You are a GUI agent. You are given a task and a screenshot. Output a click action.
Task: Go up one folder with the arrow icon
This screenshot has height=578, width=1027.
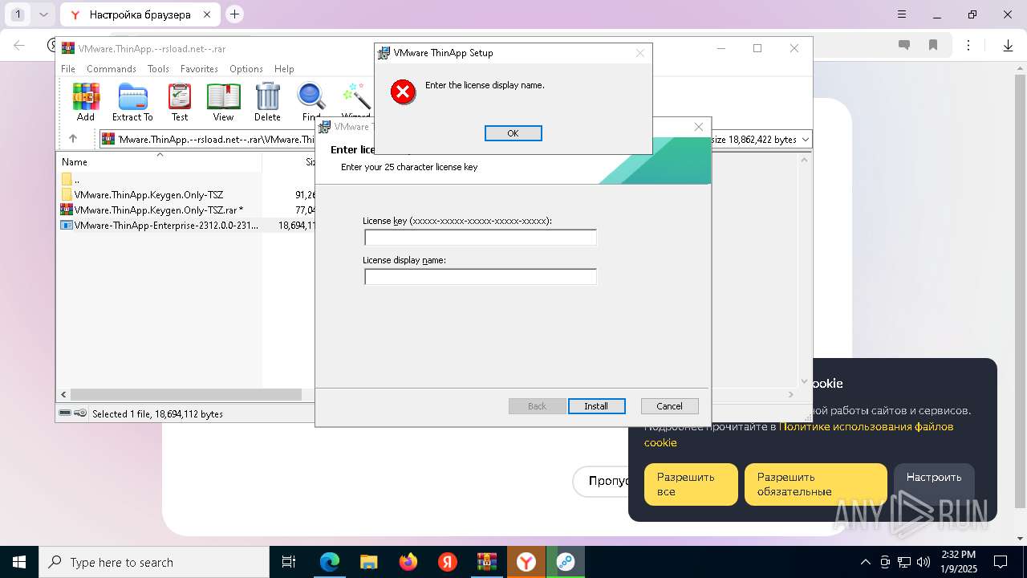pyautogui.click(x=73, y=139)
